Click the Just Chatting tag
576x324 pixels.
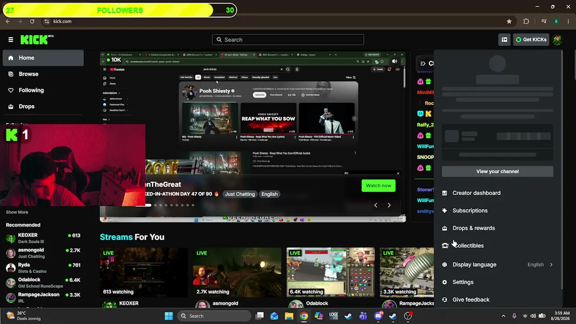coord(240,194)
